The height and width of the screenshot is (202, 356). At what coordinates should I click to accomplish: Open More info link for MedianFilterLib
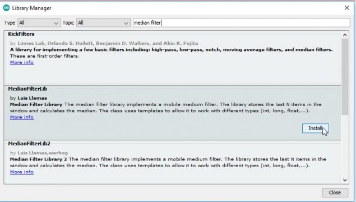point(22,117)
